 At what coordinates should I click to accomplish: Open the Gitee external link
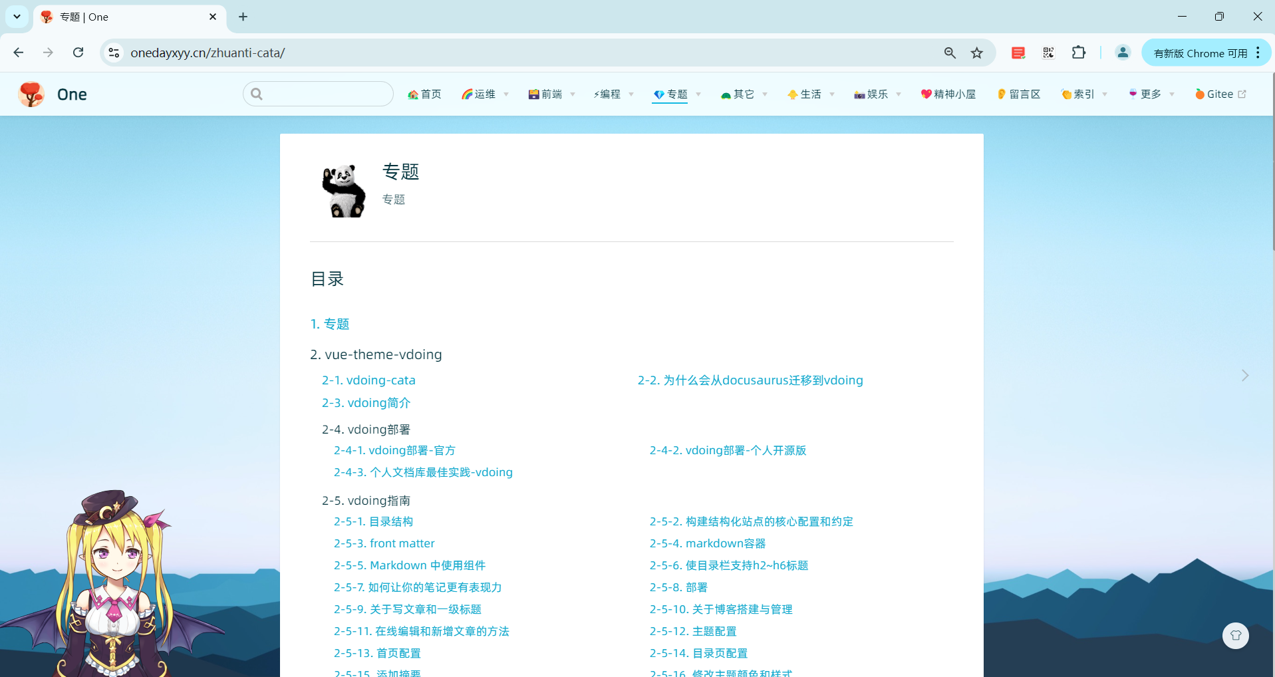(x=1220, y=94)
